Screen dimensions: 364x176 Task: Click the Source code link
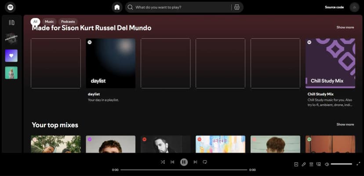(334, 7)
